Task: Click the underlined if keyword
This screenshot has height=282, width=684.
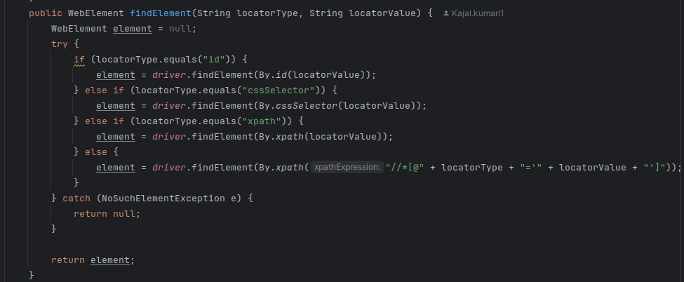Action: pyautogui.click(x=79, y=60)
